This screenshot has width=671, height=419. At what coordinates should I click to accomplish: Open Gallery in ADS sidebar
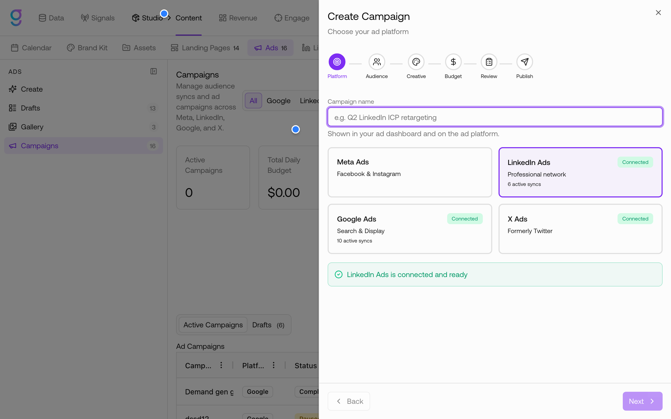(83, 127)
